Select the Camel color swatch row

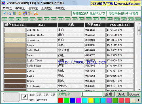[69, 71]
